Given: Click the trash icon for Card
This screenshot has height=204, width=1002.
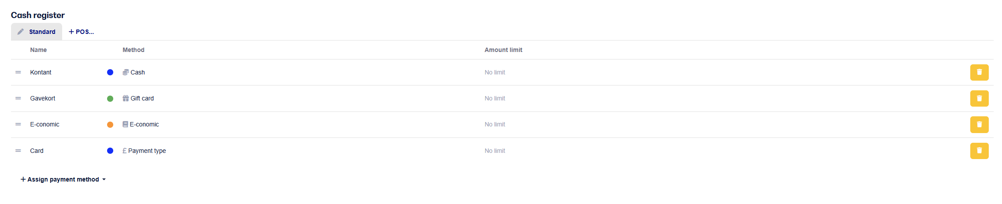Looking at the screenshot, I should click(x=979, y=151).
